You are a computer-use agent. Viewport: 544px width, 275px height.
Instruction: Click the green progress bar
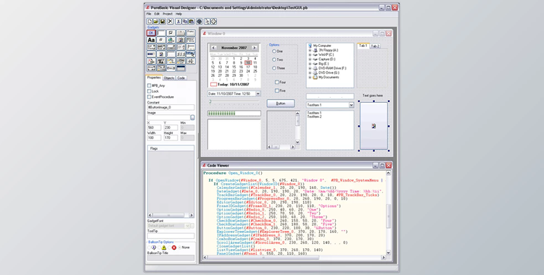pos(234,113)
